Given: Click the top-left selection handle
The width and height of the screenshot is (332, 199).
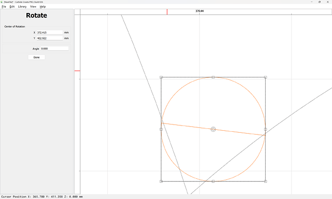Looking at the screenshot, I should click(x=161, y=77).
